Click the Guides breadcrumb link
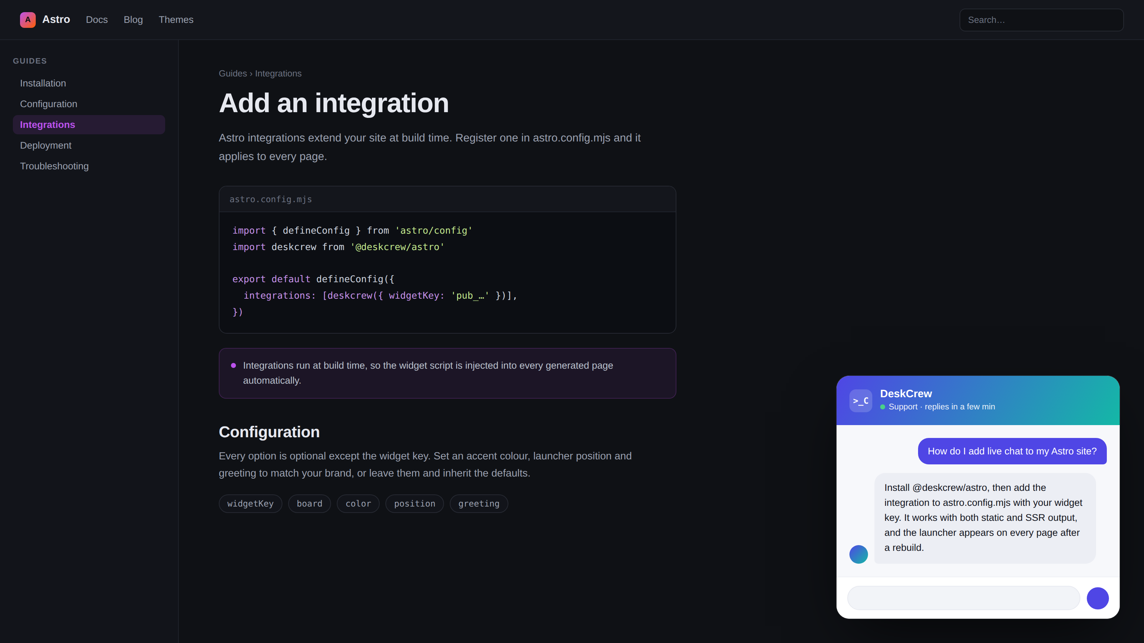Screen dimensions: 1144x643 pos(233,74)
